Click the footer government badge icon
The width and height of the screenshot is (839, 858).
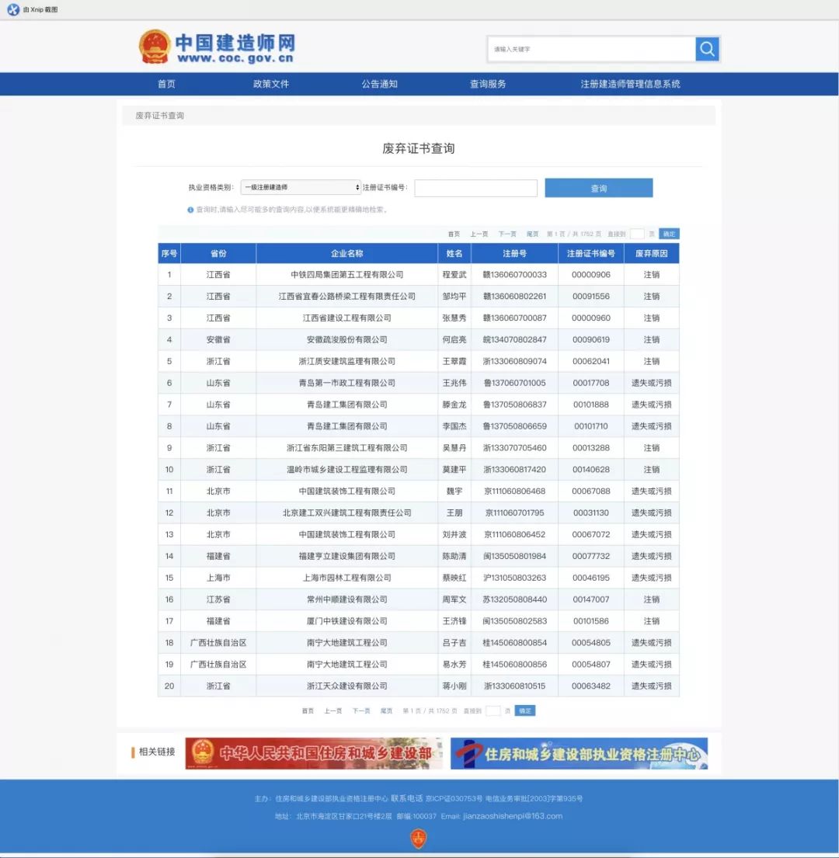click(x=419, y=839)
